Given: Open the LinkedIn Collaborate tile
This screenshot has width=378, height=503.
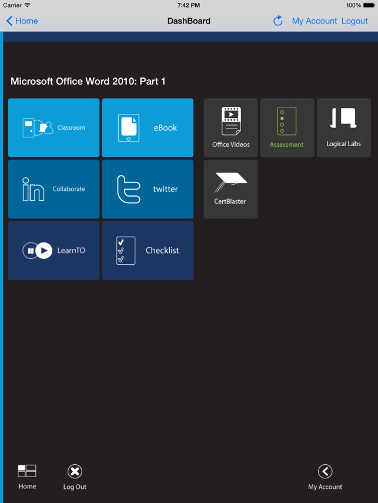Looking at the screenshot, I should point(53,189).
